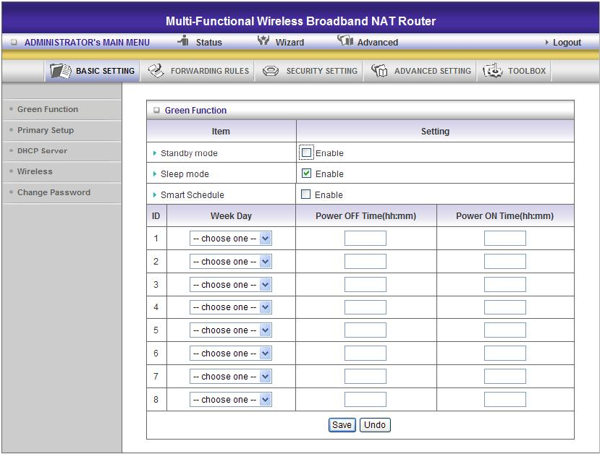Click the Forwarding Rules icon
The width and height of the screenshot is (600, 454).
(x=156, y=71)
